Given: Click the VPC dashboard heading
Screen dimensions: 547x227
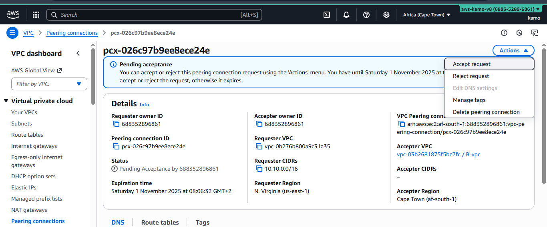Looking at the screenshot, I should [36, 54].
